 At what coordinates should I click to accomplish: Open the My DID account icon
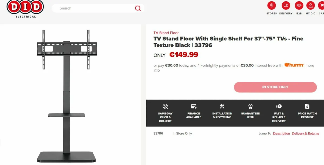point(310,6)
